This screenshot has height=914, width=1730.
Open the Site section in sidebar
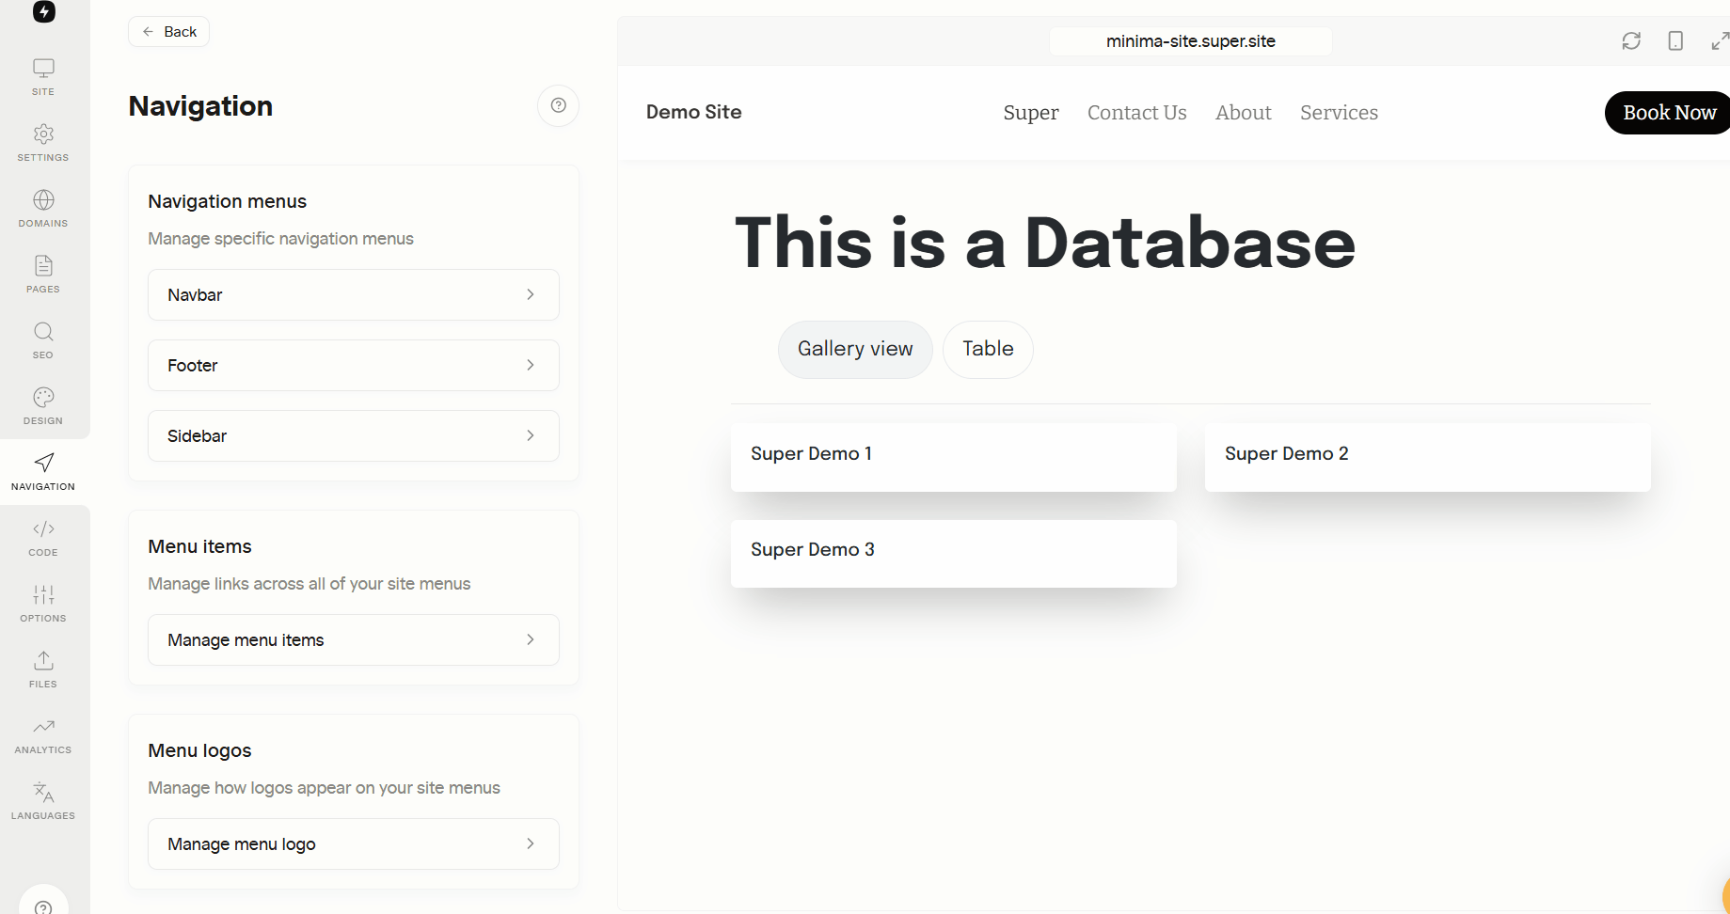(43, 77)
